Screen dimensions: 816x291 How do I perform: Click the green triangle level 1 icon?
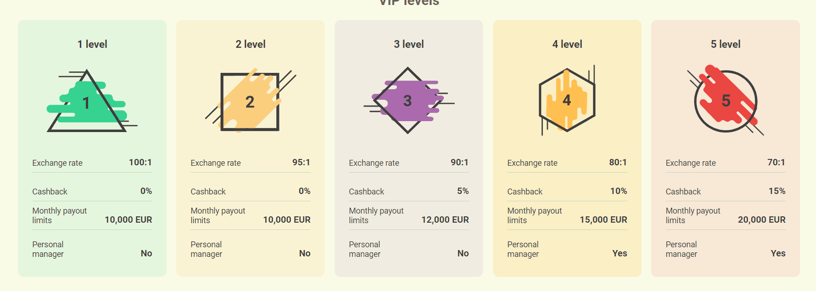tap(87, 102)
